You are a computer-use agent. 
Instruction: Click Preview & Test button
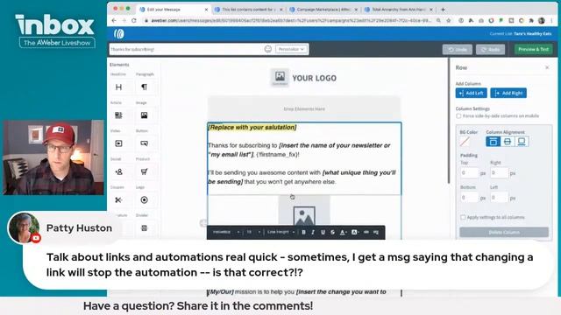(533, 49)
